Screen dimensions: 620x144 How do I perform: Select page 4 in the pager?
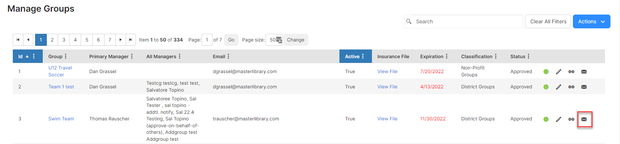(75, 40)
